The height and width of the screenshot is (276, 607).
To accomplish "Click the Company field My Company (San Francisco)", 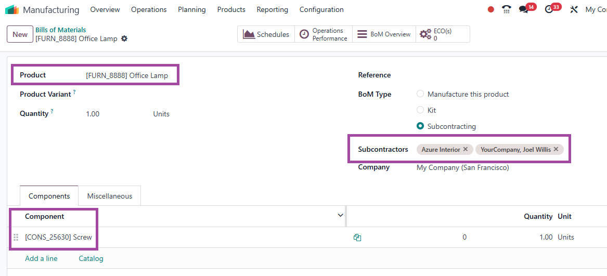I will (462, 167).
